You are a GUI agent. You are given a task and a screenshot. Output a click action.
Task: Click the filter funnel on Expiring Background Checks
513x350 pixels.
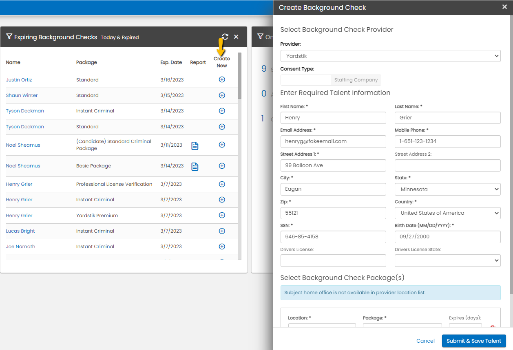9,36
